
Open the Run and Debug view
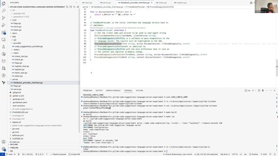(x=3, y=25)
